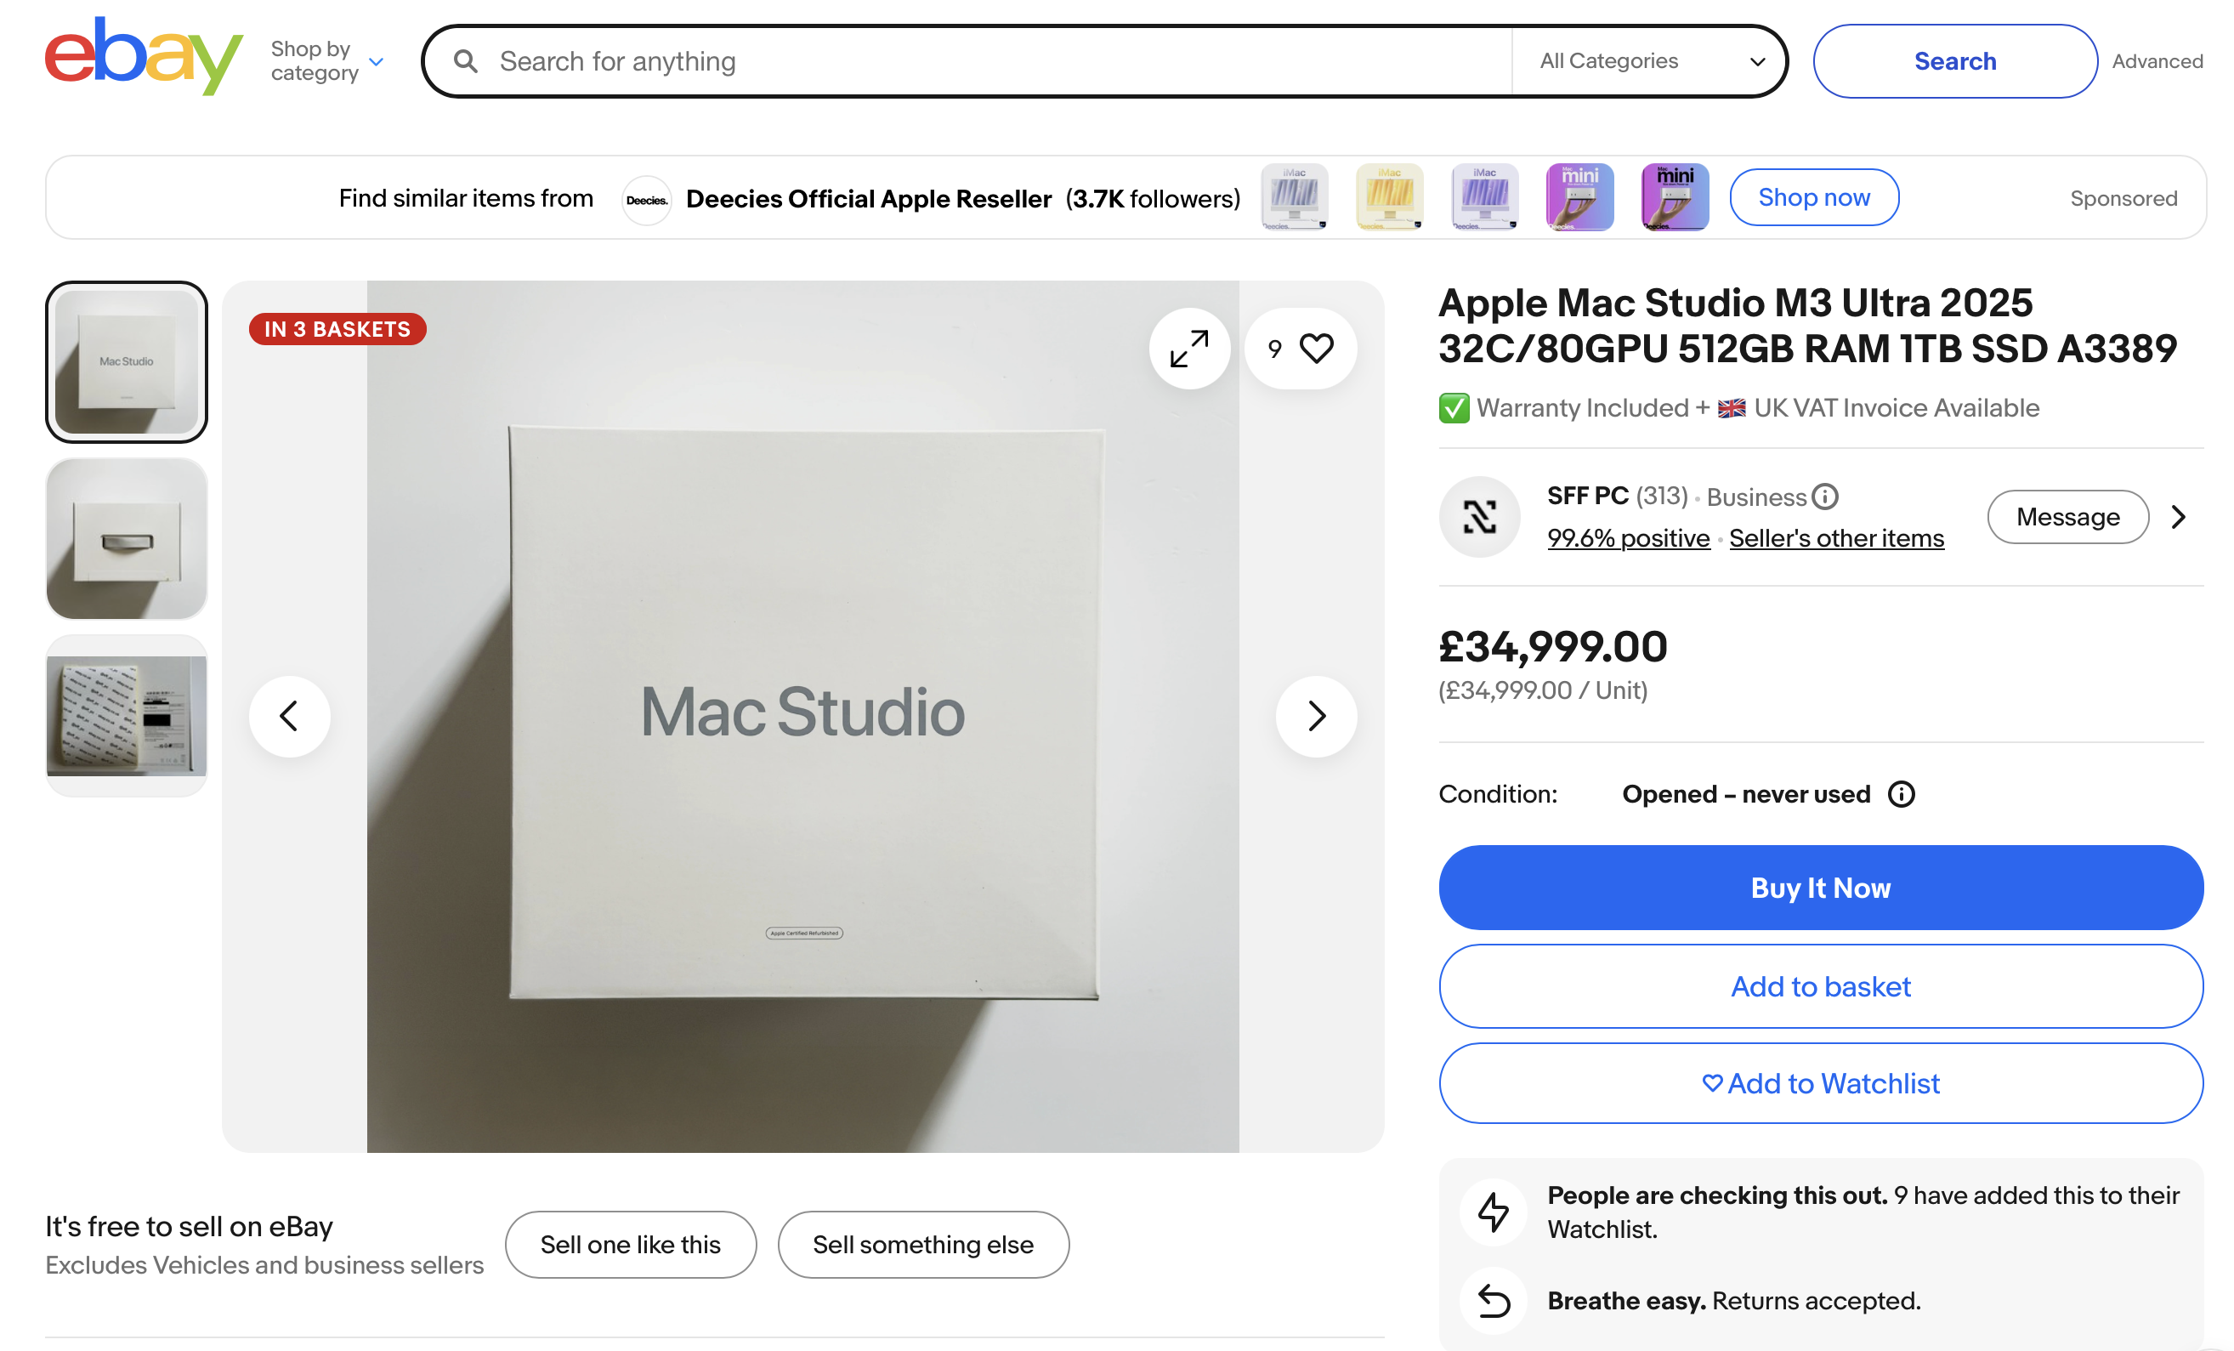This screenshot has width=2234, height=1351.
Task: Open Seller's other items link
Action: [x=1836, y=538]
